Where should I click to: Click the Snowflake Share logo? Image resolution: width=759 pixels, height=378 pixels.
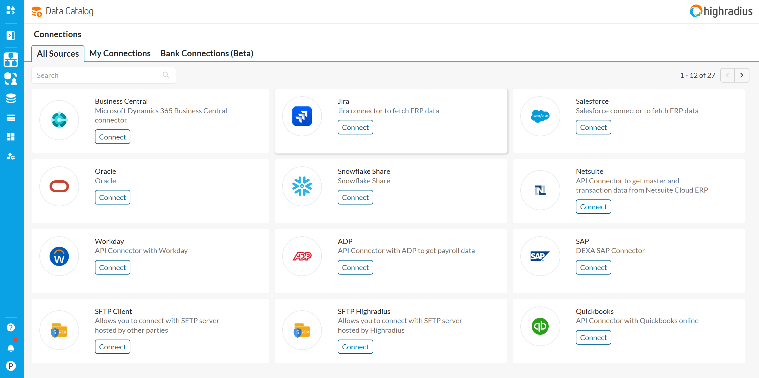[x=302, y=186]
